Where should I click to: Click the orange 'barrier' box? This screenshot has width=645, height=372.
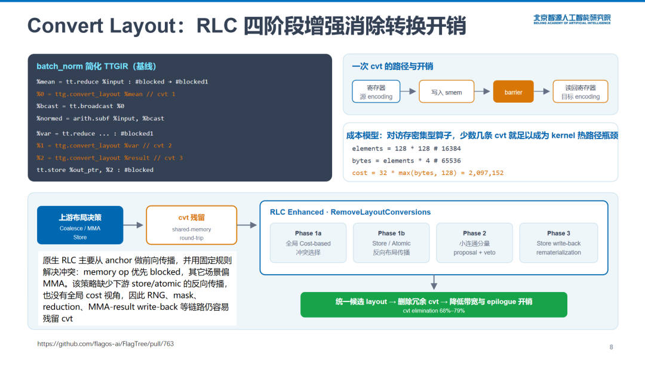(x=514, y=92)
